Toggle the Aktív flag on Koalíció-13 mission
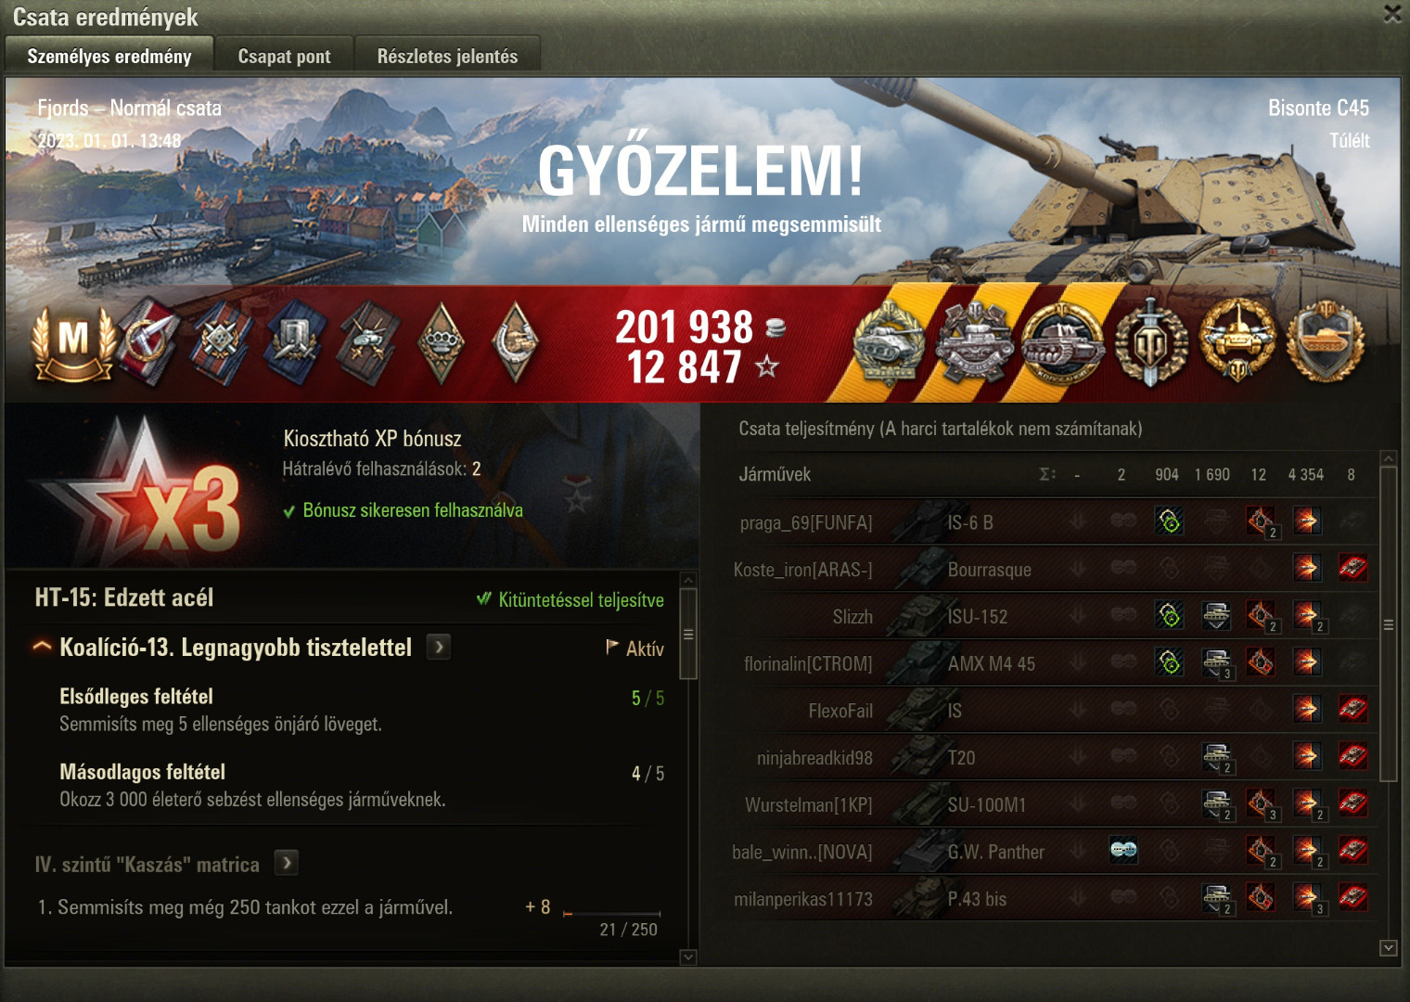Image resolution: width=1410 pixels, height=1002 pixels. [635, 648]
